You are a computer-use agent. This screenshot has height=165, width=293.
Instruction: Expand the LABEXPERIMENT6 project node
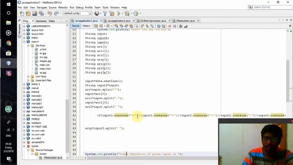tap(24, 26)
